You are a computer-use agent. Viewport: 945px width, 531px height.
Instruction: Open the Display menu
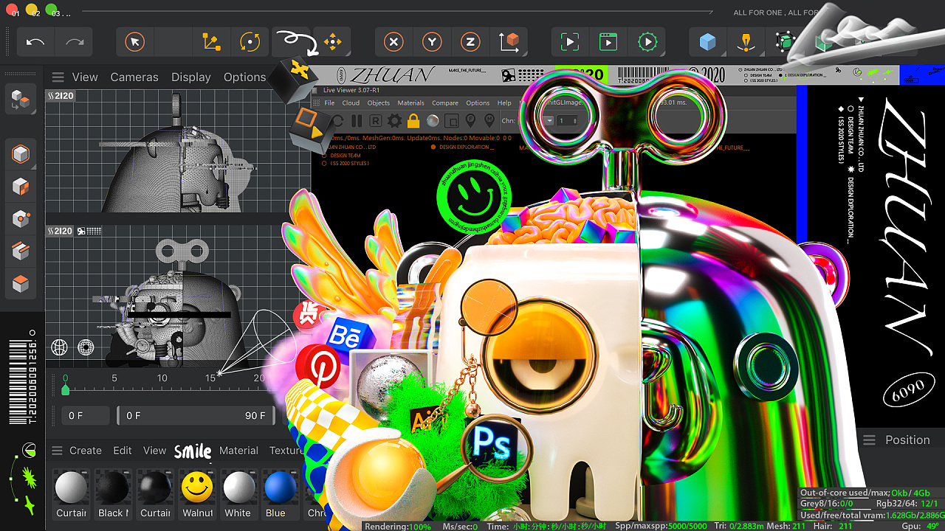click(x=191, y=77)
